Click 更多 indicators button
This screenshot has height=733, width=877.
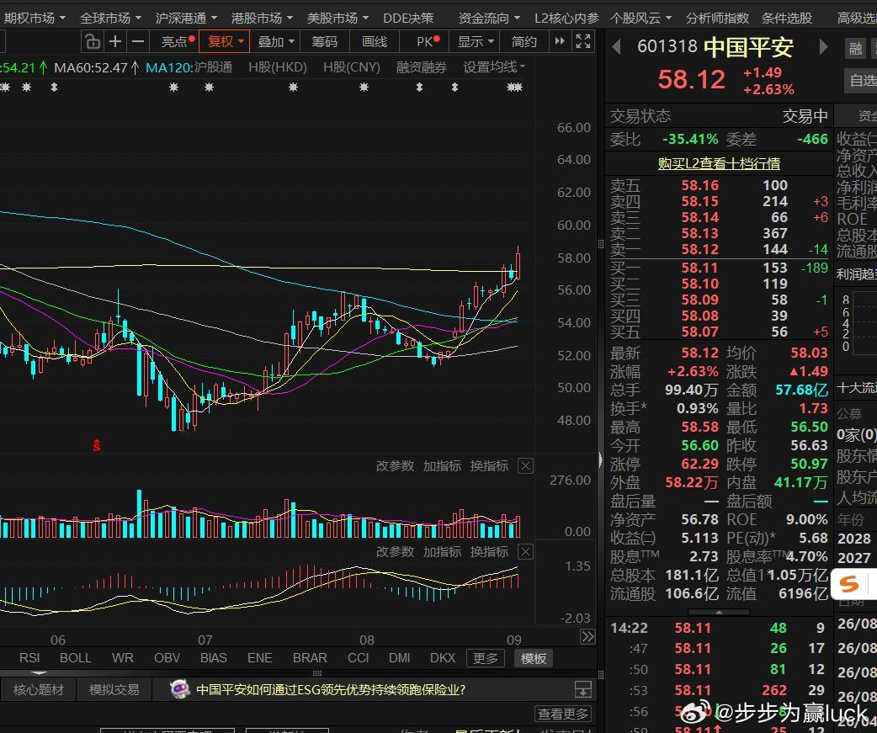click(x=486, y=659)
